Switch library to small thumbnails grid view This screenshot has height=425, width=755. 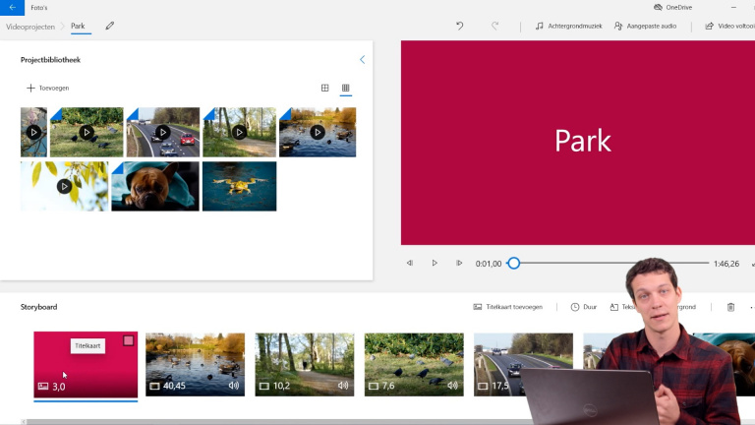(346, 89)
